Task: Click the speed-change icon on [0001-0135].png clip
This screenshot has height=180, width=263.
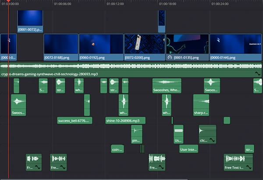Action: point(170,57)
